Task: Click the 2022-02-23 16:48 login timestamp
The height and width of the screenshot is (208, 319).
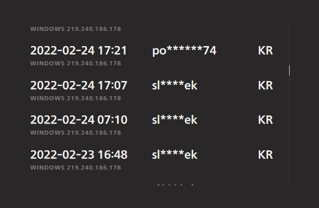Action: 78,155
